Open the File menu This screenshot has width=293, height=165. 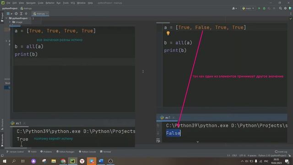(8, 3)
